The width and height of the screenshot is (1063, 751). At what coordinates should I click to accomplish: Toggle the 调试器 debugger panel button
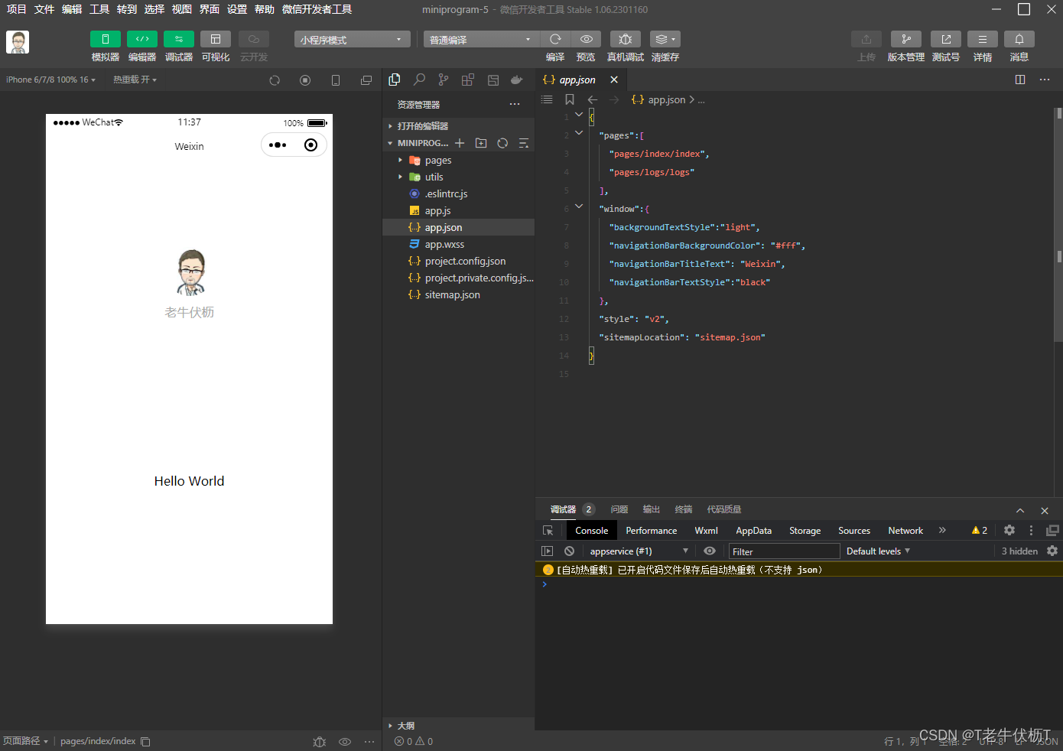coord(179,39)
